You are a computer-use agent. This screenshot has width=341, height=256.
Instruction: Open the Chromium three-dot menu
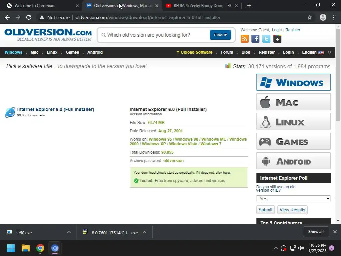[x=334, y=17]
